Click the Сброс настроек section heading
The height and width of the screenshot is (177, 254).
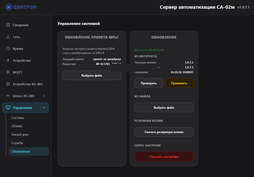(x=148, y=145)
